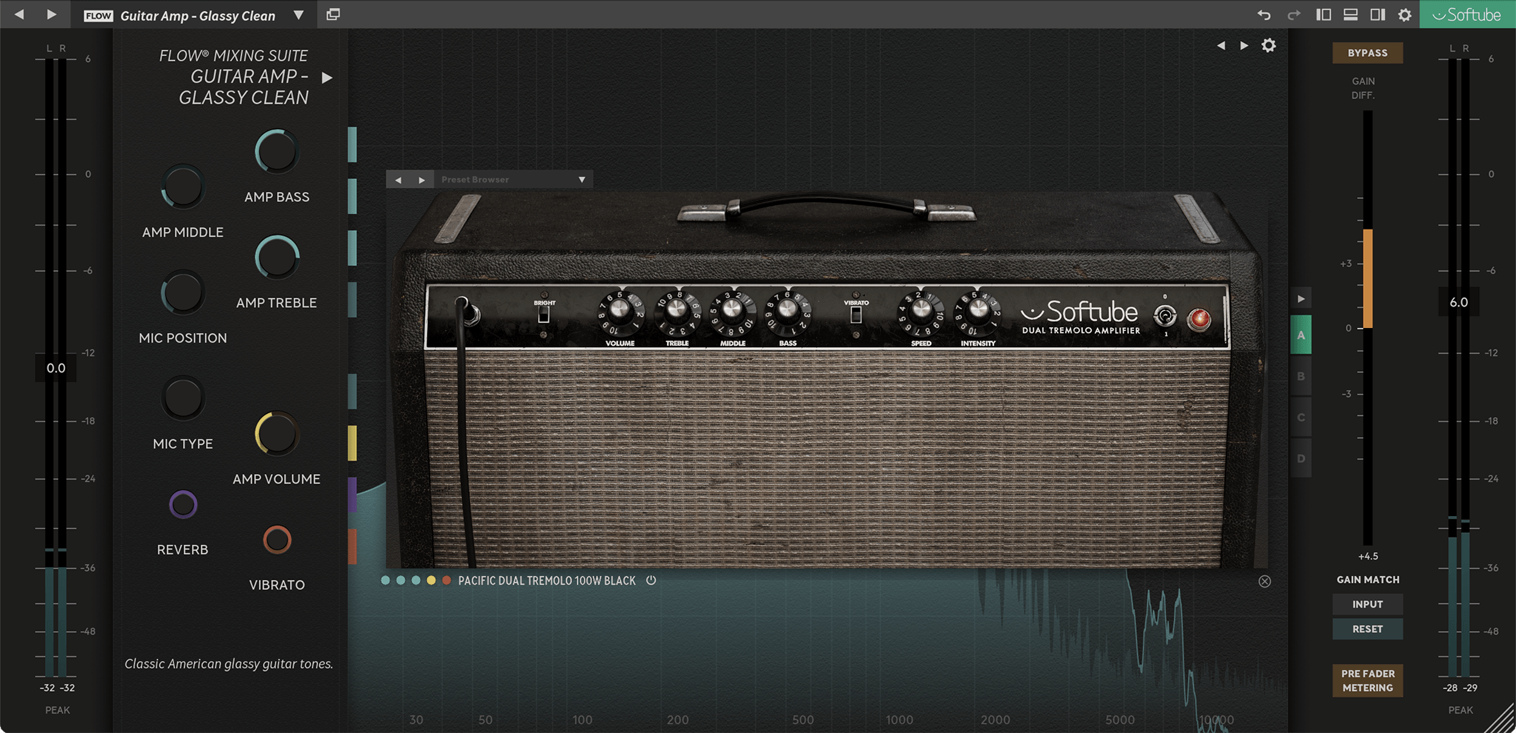
Task: Select snapshot slot A
Action: (x=1301, y=335)
